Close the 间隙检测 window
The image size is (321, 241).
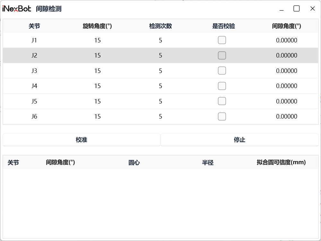tap(312, 9)
